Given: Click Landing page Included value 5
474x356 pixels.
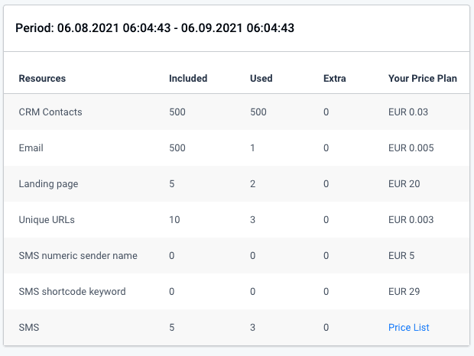Looking at the screenshot, I should point(172,184).
